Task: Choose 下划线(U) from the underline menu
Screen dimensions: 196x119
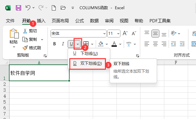Action: pos(89,54)
